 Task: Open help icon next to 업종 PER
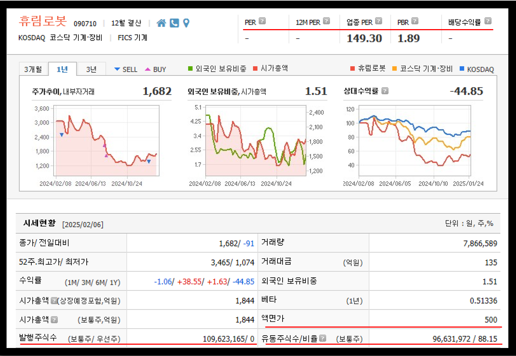(x=379, y=21)
